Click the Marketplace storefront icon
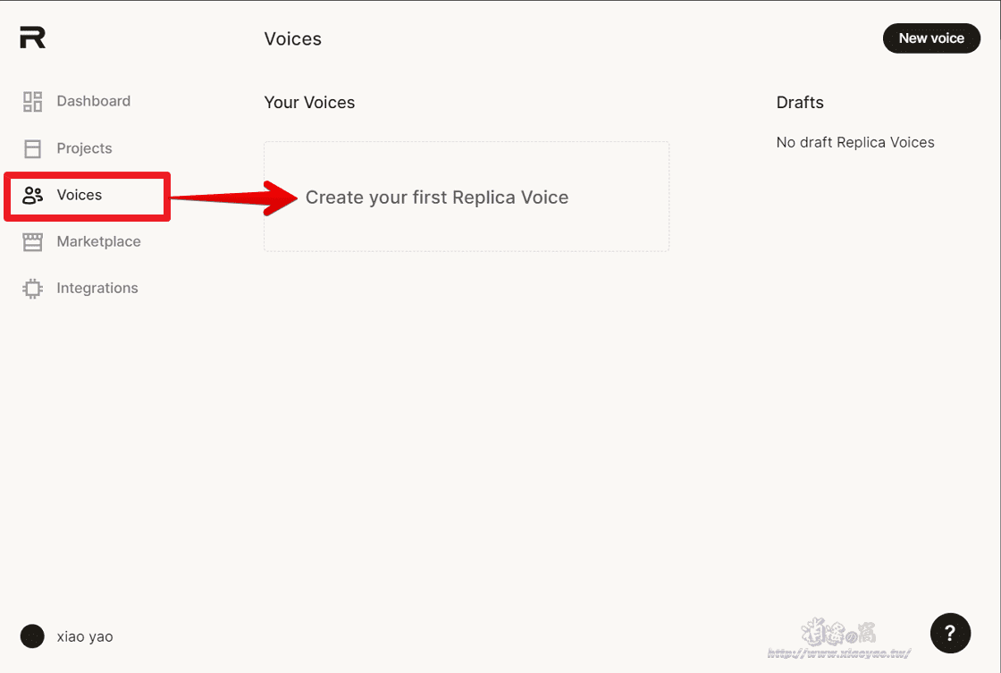Screen dimensions: 1001x673 [x=32, y=242]
